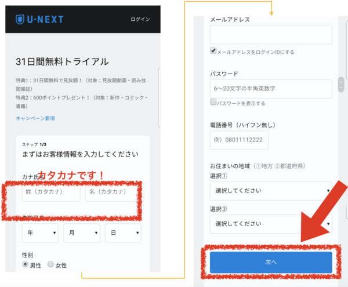Viewport: 348px width, 287px height.
Task: Click the ステップ 1/3 label
Action: (34, 144)
